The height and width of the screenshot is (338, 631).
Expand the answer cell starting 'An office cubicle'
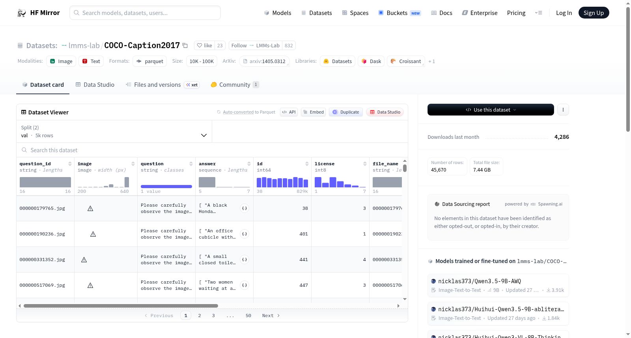(x=245, y=234)
